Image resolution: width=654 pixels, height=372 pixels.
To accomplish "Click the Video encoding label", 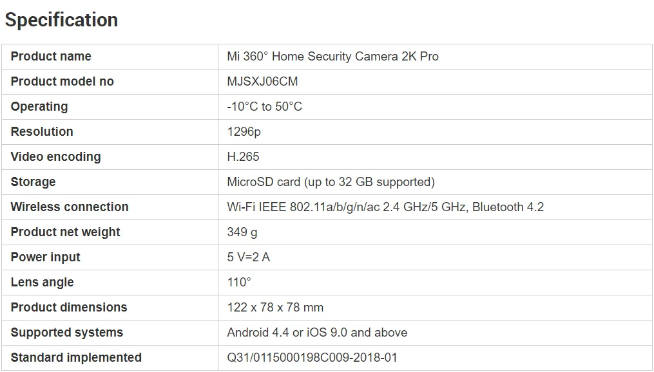I will [x=55, y=157].
